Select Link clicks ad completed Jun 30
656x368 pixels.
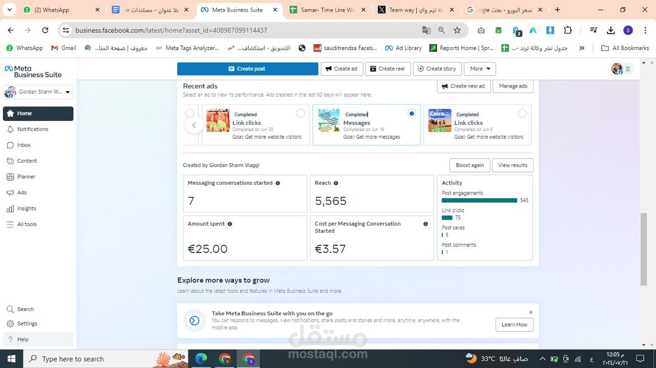pyautogui.click(x=300, y=114)
